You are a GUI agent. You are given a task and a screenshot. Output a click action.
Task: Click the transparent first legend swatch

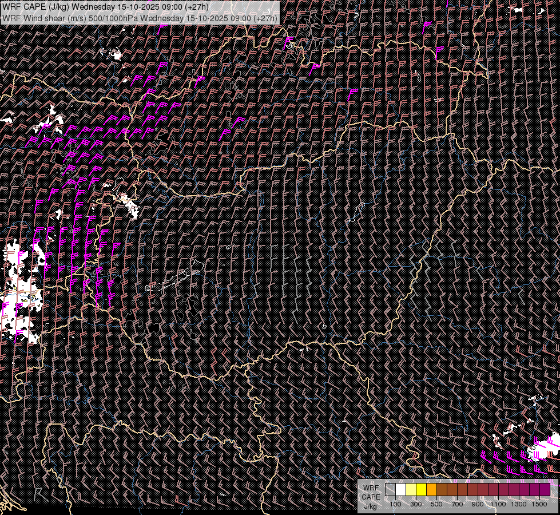pos(391,490)
